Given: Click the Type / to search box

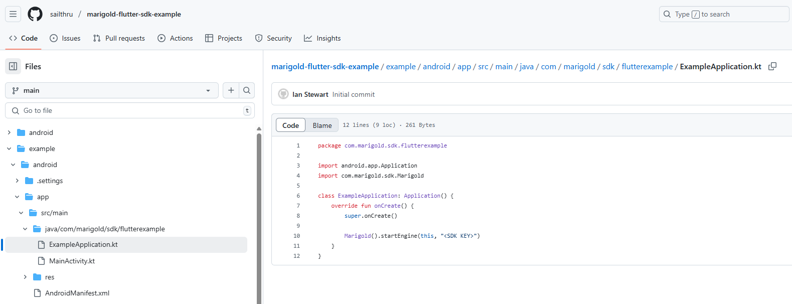Looking at the screenshot, I should 724,14.
